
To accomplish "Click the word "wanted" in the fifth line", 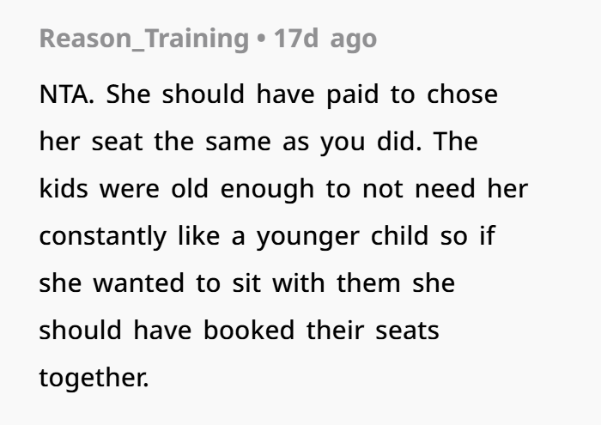I will coord(139,283).
